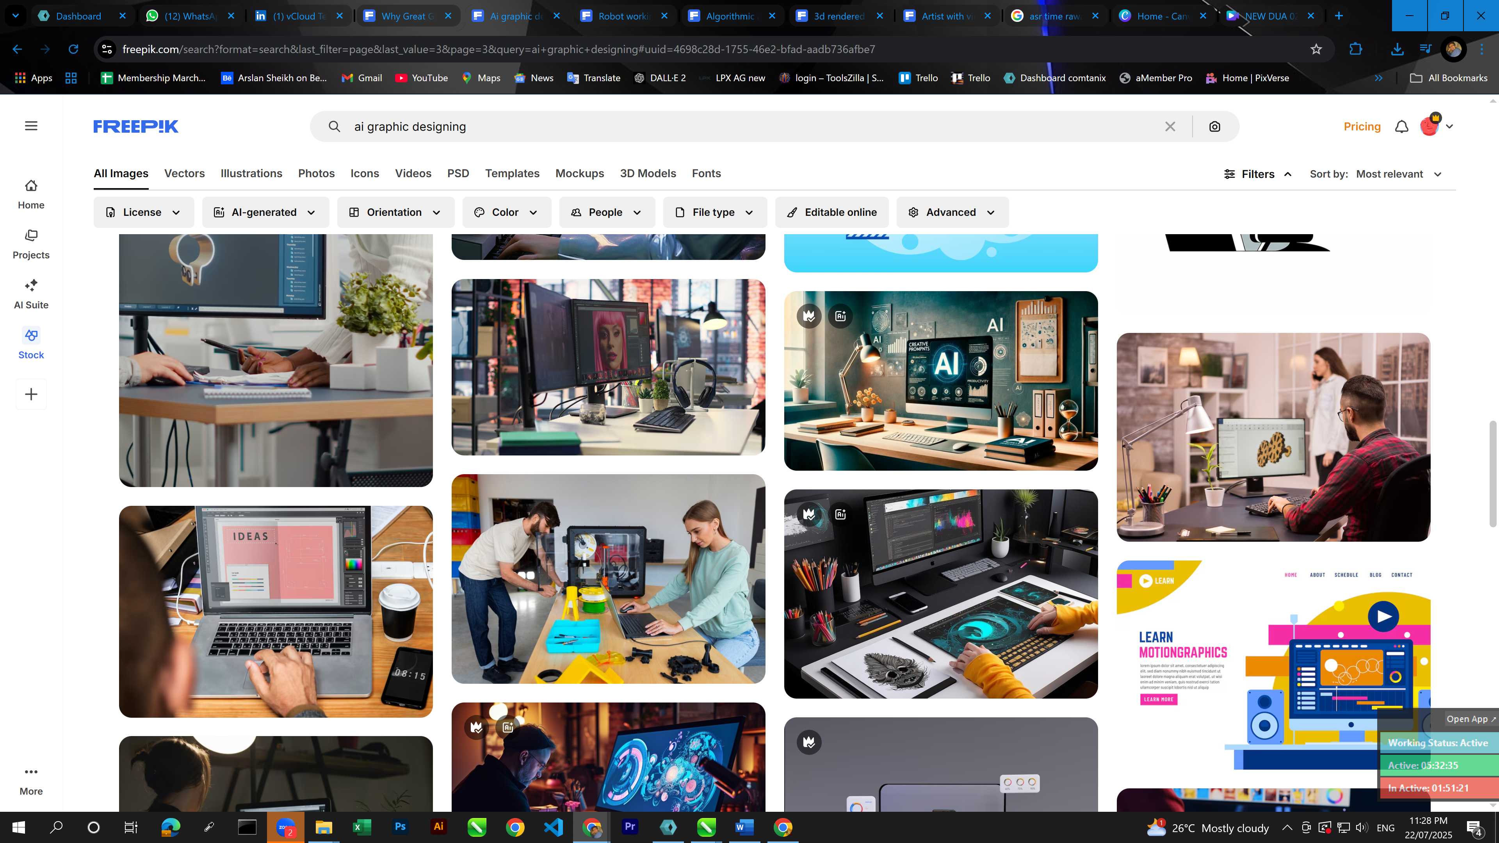Switch to the Photos tab

tap(316, 173)
